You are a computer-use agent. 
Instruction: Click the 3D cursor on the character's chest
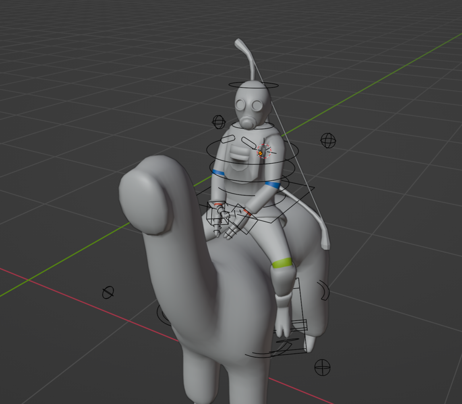point(264,151)
